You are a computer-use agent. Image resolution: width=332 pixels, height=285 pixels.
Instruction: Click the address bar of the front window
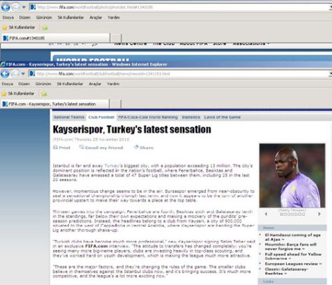point(179,74)
